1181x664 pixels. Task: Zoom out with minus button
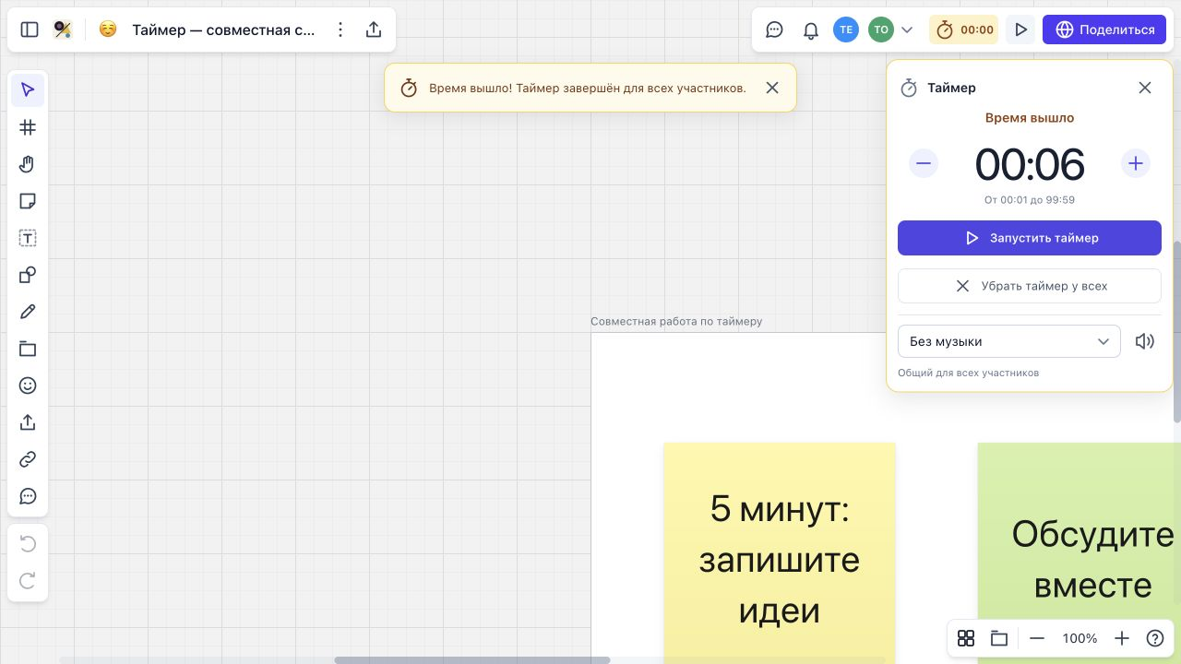click(1037, 638)
